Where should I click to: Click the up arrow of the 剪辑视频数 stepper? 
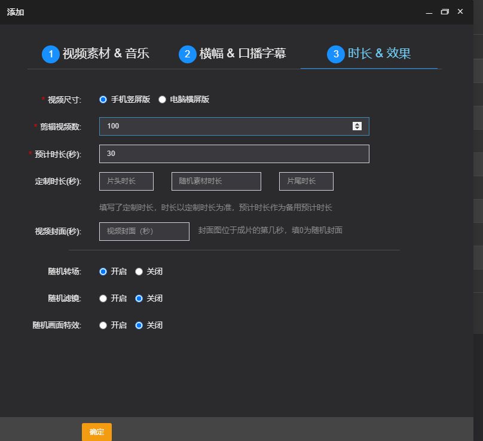coord(357,123)
